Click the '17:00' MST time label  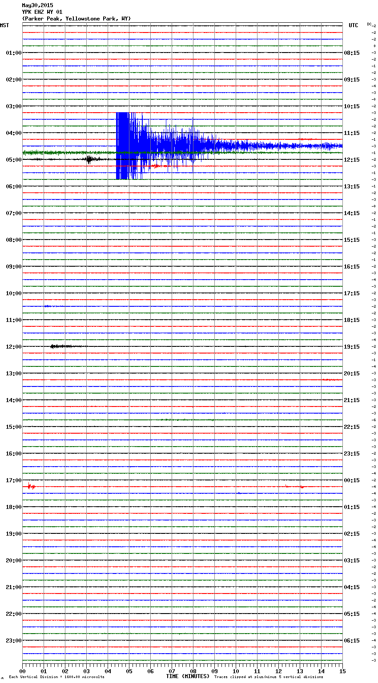click(13, 480)
